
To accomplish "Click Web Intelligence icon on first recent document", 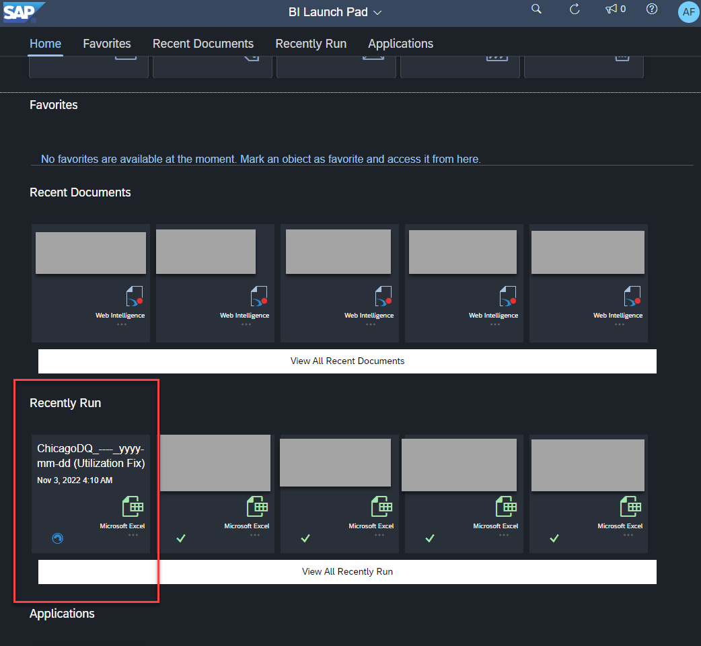I will tap(134, 296).
